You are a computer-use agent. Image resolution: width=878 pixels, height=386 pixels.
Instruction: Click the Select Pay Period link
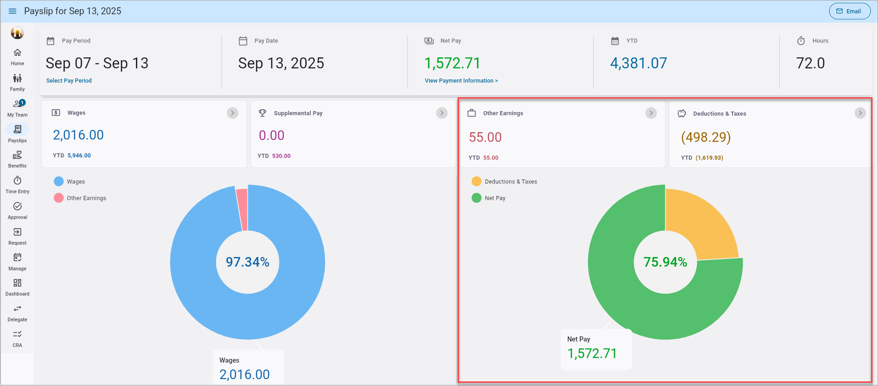coord(69,81)
